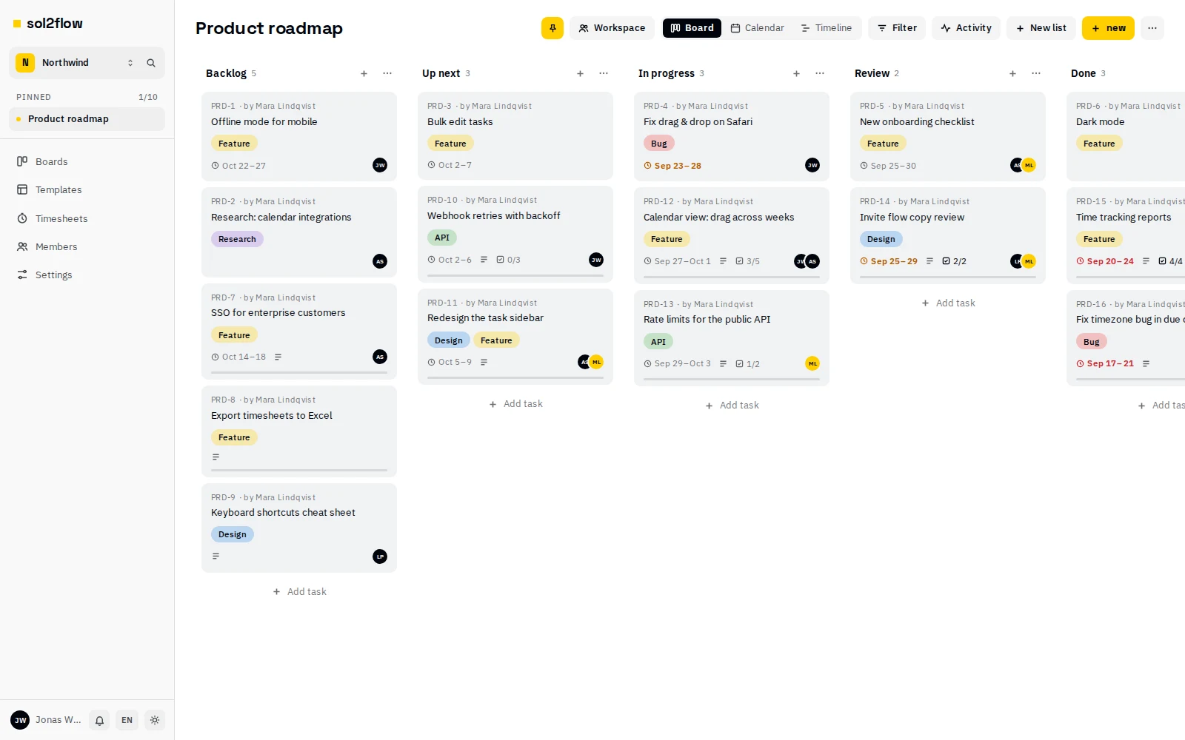This screenshot has height=740, width=1185.
Task: Click the 2/2 checklist on Invite flow card
Action: point(955,261)
